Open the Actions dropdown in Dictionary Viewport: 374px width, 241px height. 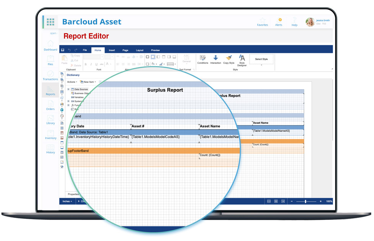[72, 82]
